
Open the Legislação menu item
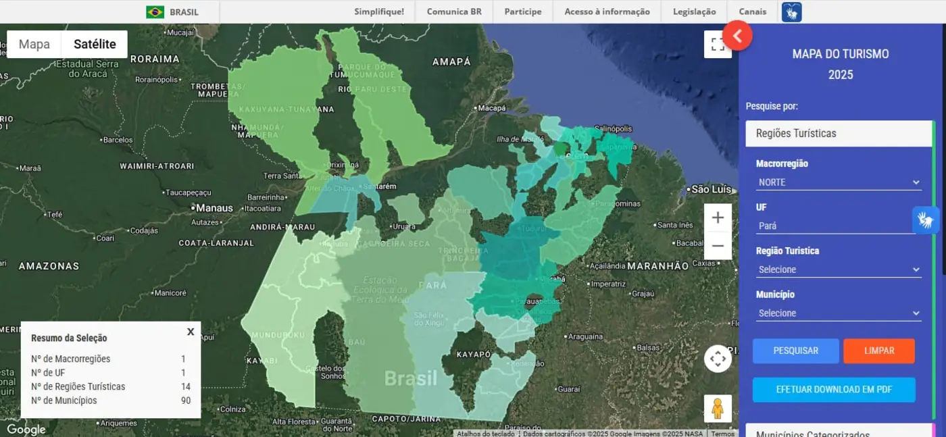point(694,11)
